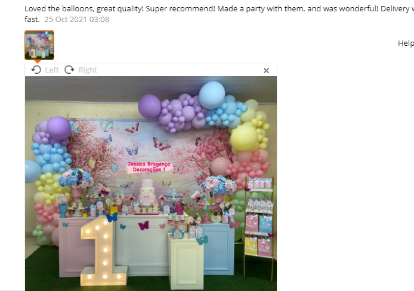
Task: Click the 'Jessica Bragança Decorações' caption in the photo
Action: point(149,167)
